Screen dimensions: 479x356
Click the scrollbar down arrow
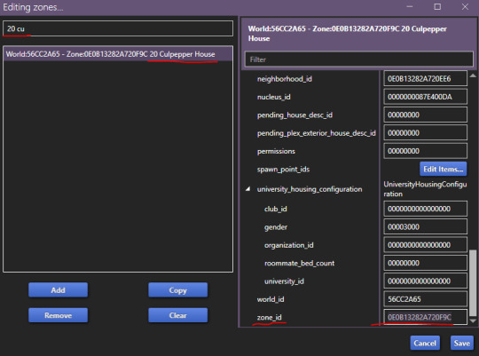(473, 320)
